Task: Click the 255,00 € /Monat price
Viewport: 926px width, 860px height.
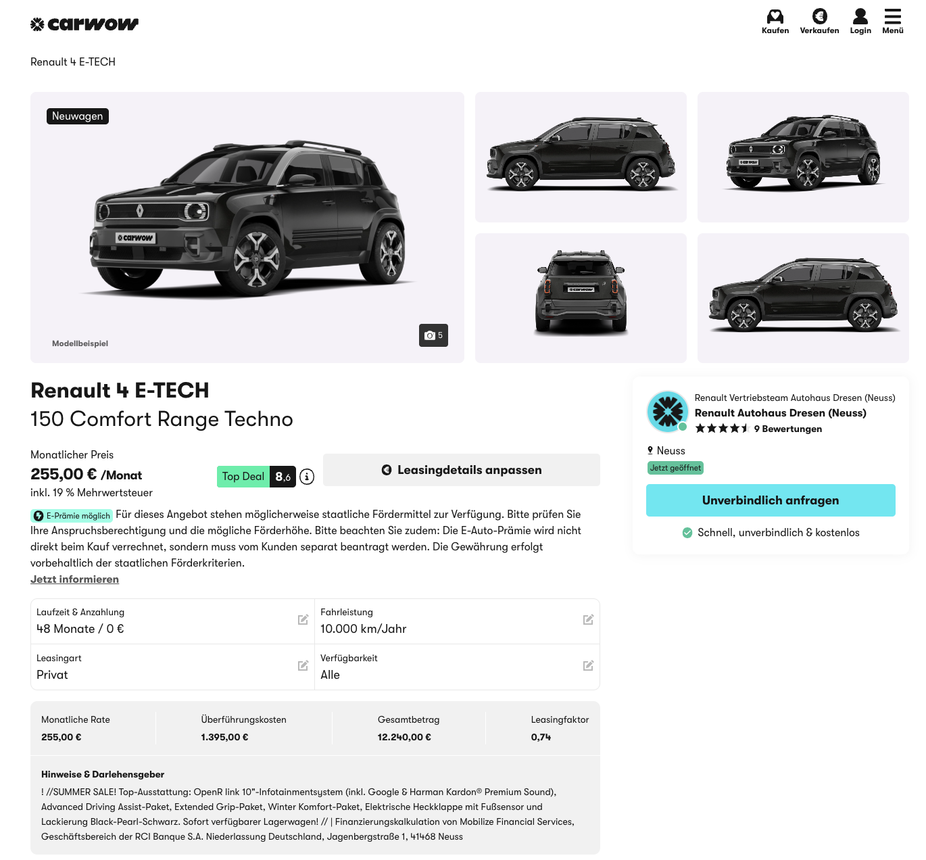Action: coord(87,475)
